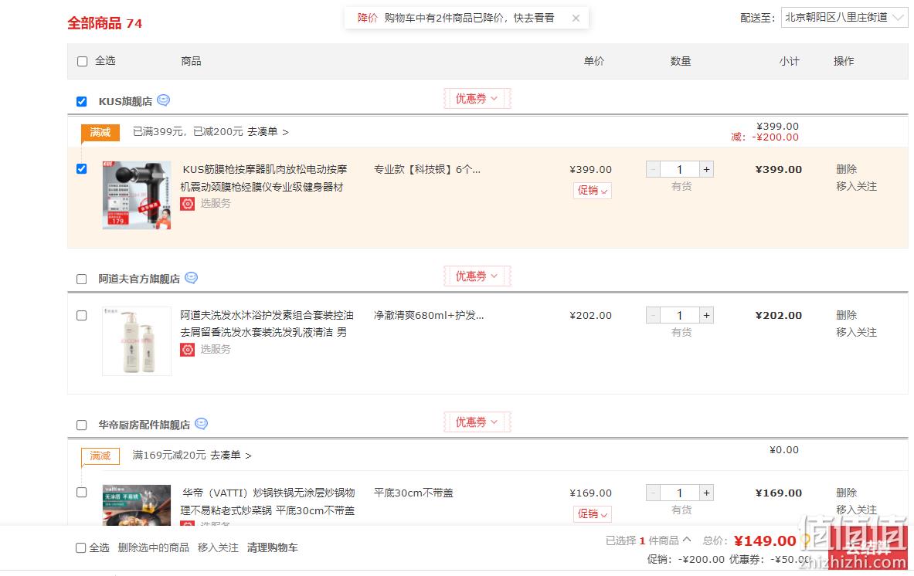
Task: Increase quantity of KUS筋膜枪 with plus
Action: [706, 170]
